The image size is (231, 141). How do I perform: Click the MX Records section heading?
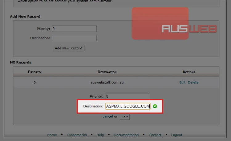point(21,62)
